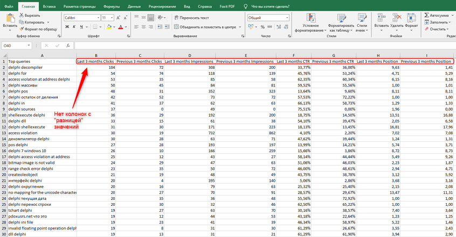Decrease indent in alignment group

tap(160, 27)
